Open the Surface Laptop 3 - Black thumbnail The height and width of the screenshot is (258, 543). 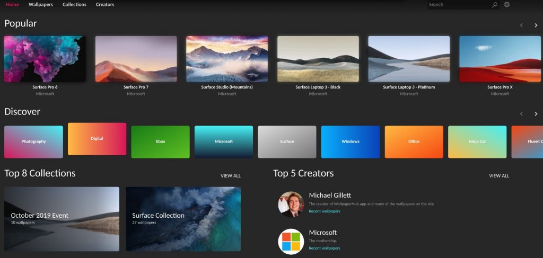pyautogui.click(x=318, y=59)
